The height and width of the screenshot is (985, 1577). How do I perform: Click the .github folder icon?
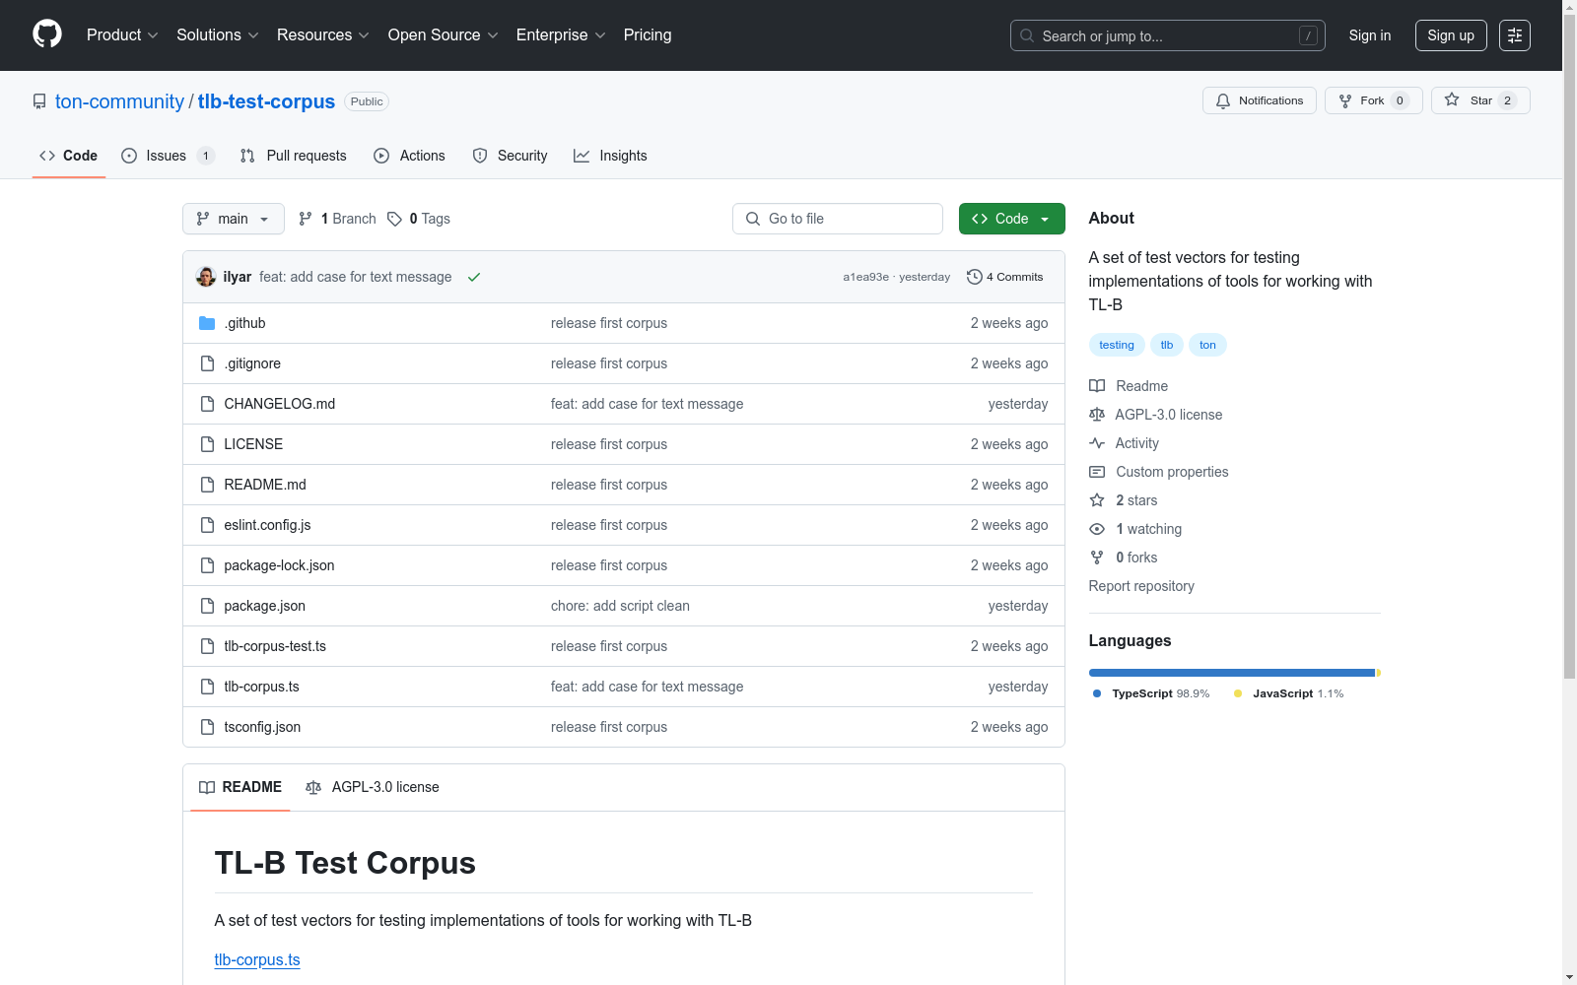click(x=207, y=323)
